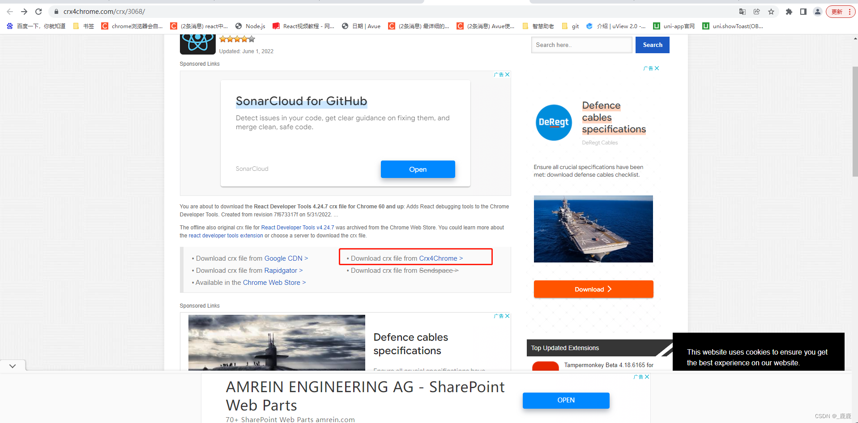Click the Tampermonkey red icon
The image size is (858, 423).
(x=545, y=366)
